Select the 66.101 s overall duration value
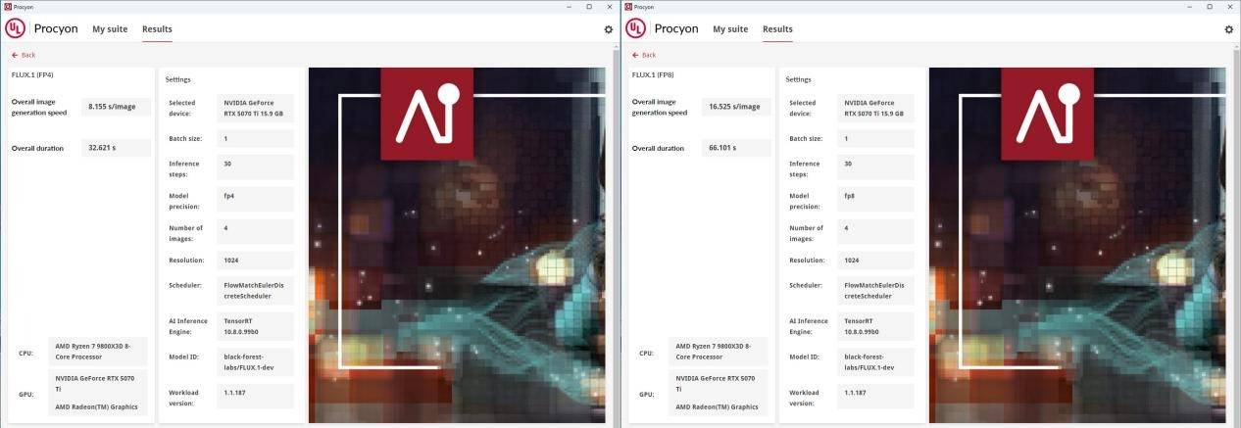This screenshot has height=428, width=1241. (736, 148)
